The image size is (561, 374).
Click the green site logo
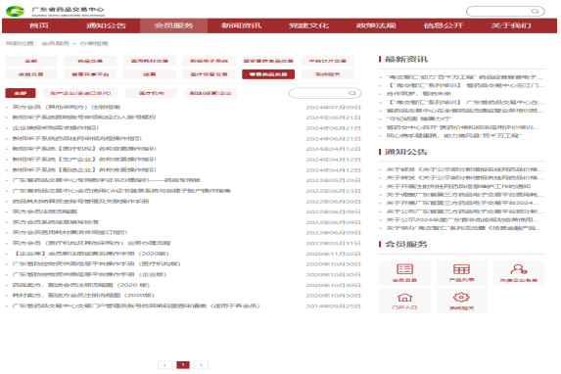pos(15,11)
